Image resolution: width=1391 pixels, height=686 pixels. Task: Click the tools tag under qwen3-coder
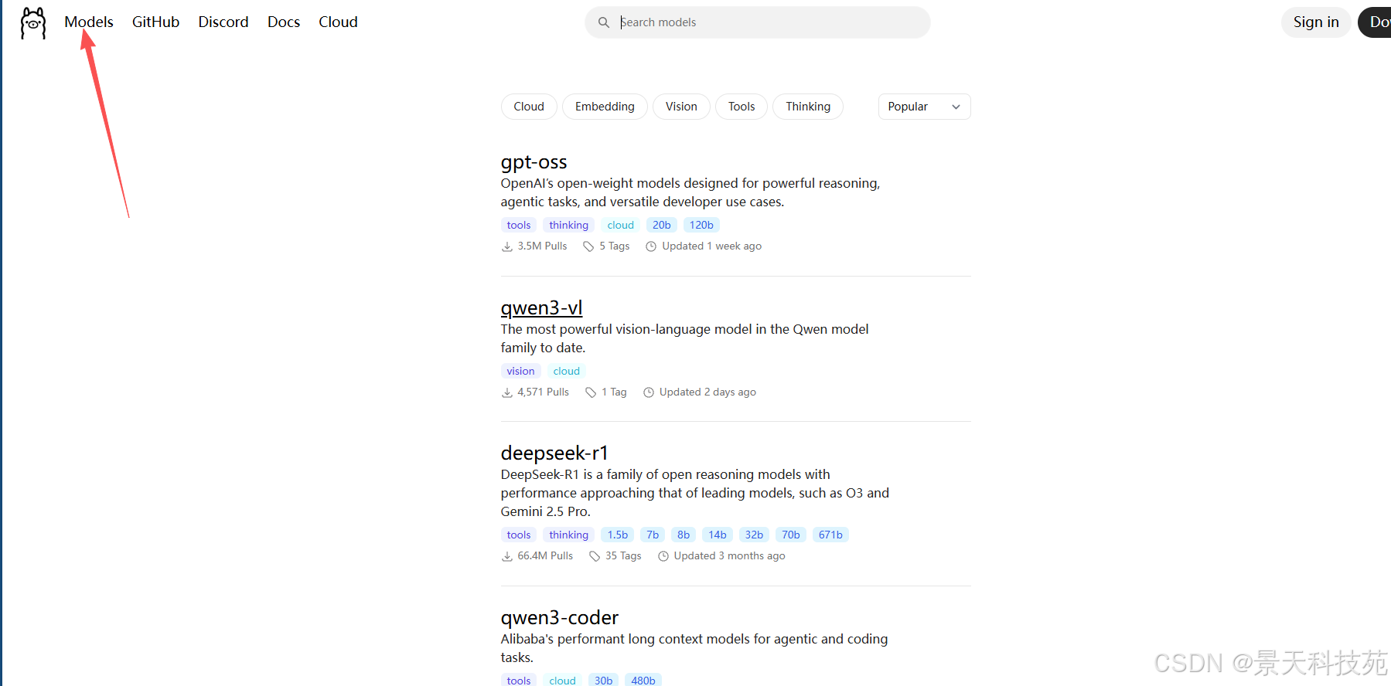click(519, 680)
